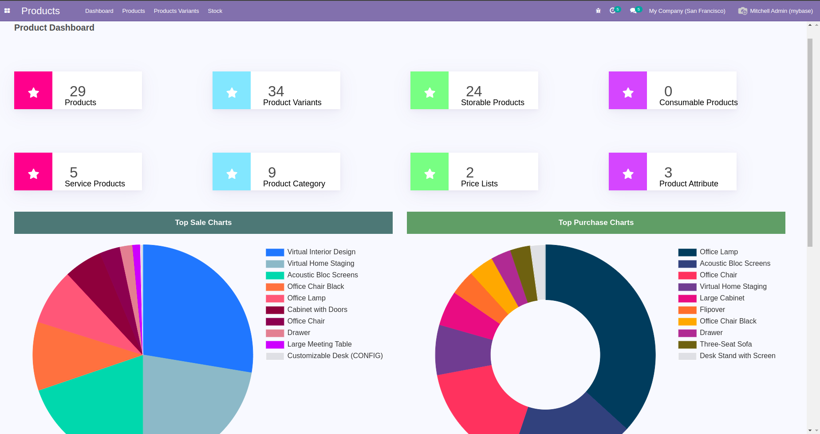This screenshot has height=434, width=820.
Task: Open the 9 Product Category tile
Action: 276,171
